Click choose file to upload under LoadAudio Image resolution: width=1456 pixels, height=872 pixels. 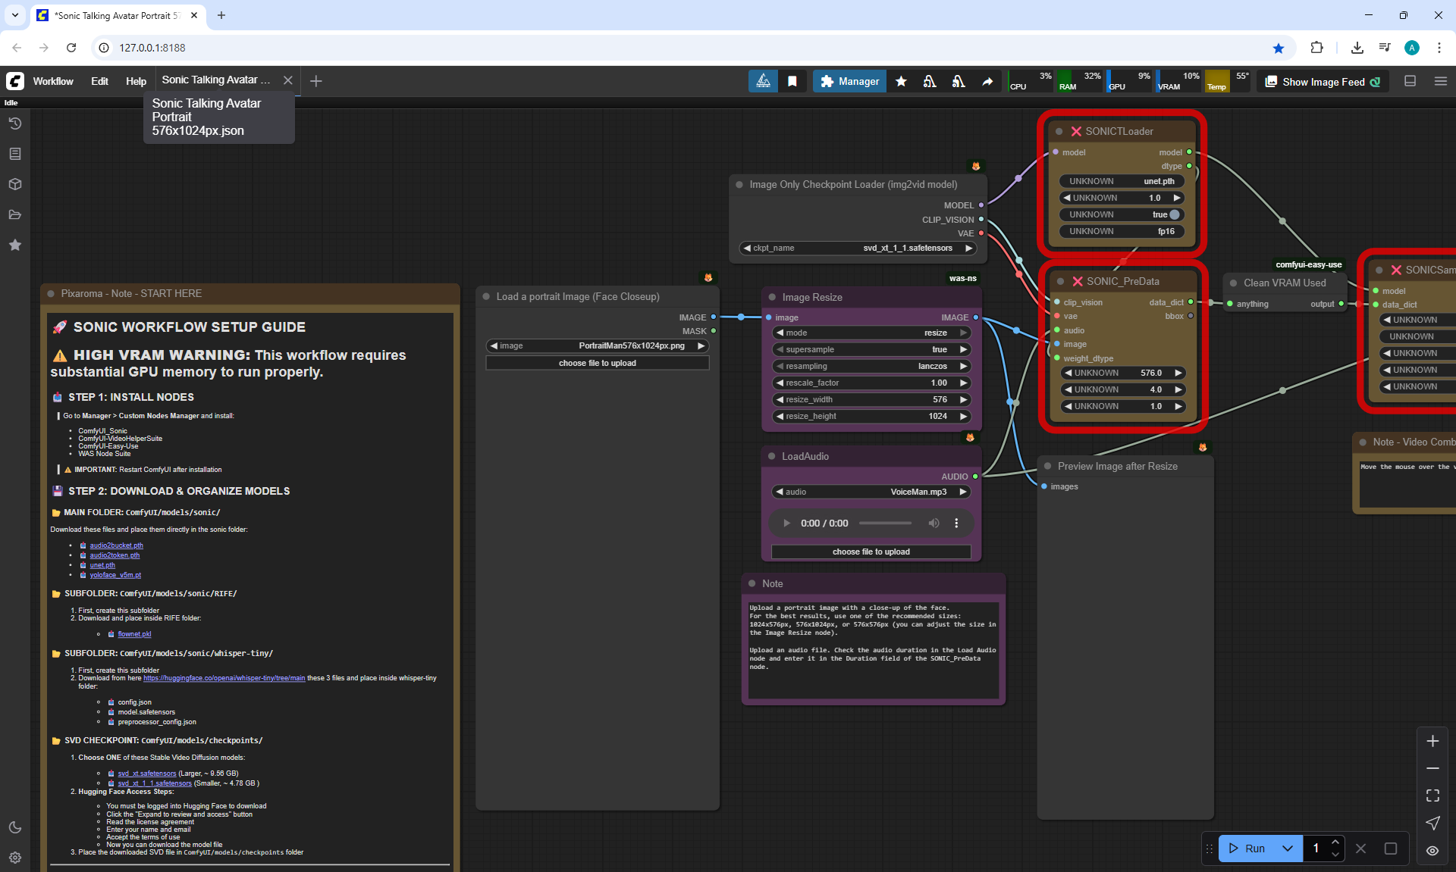coord(871,552)
